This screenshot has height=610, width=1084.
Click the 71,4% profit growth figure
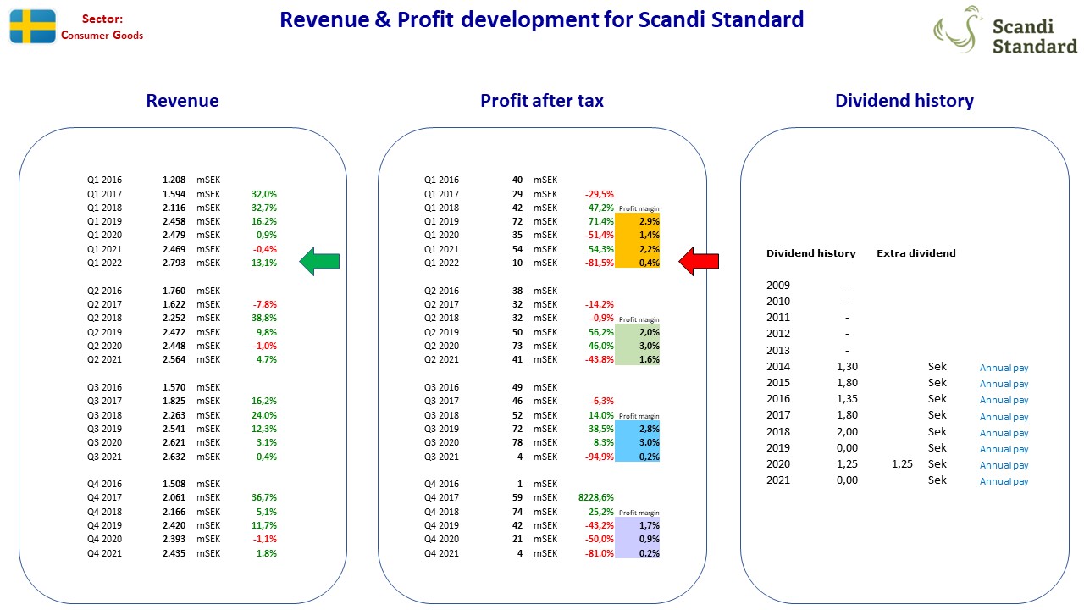[601, 221]
